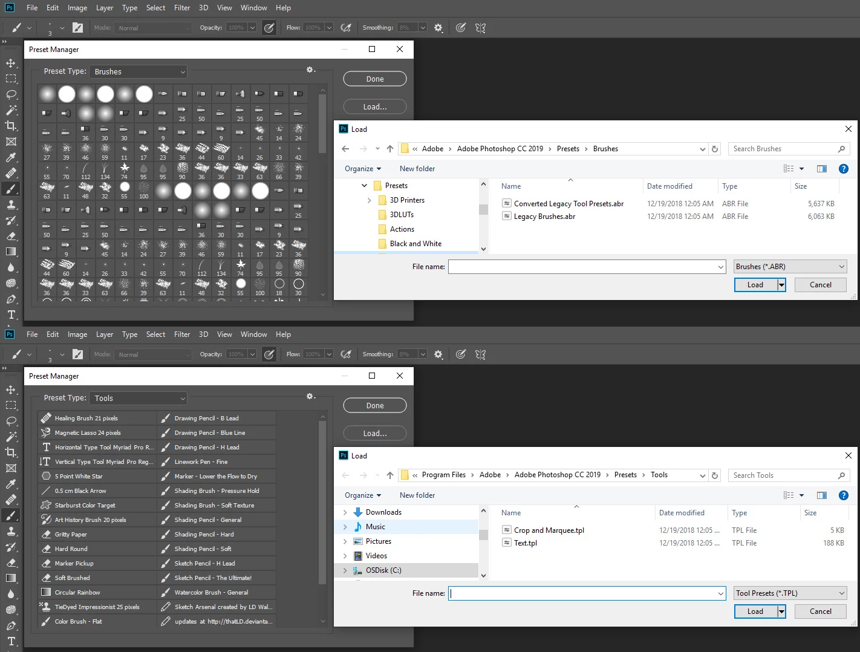The width and height of the screenshot is (860, 652).
Task: Click Done in Brushes Preset Manager
Action: point(375,79)
